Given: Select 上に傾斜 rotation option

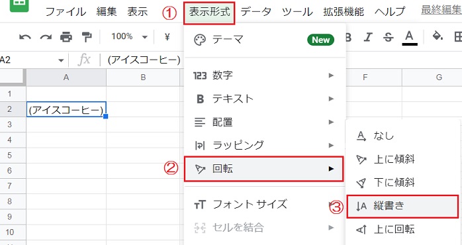Looking at the screenshot, I should point(402,160).
